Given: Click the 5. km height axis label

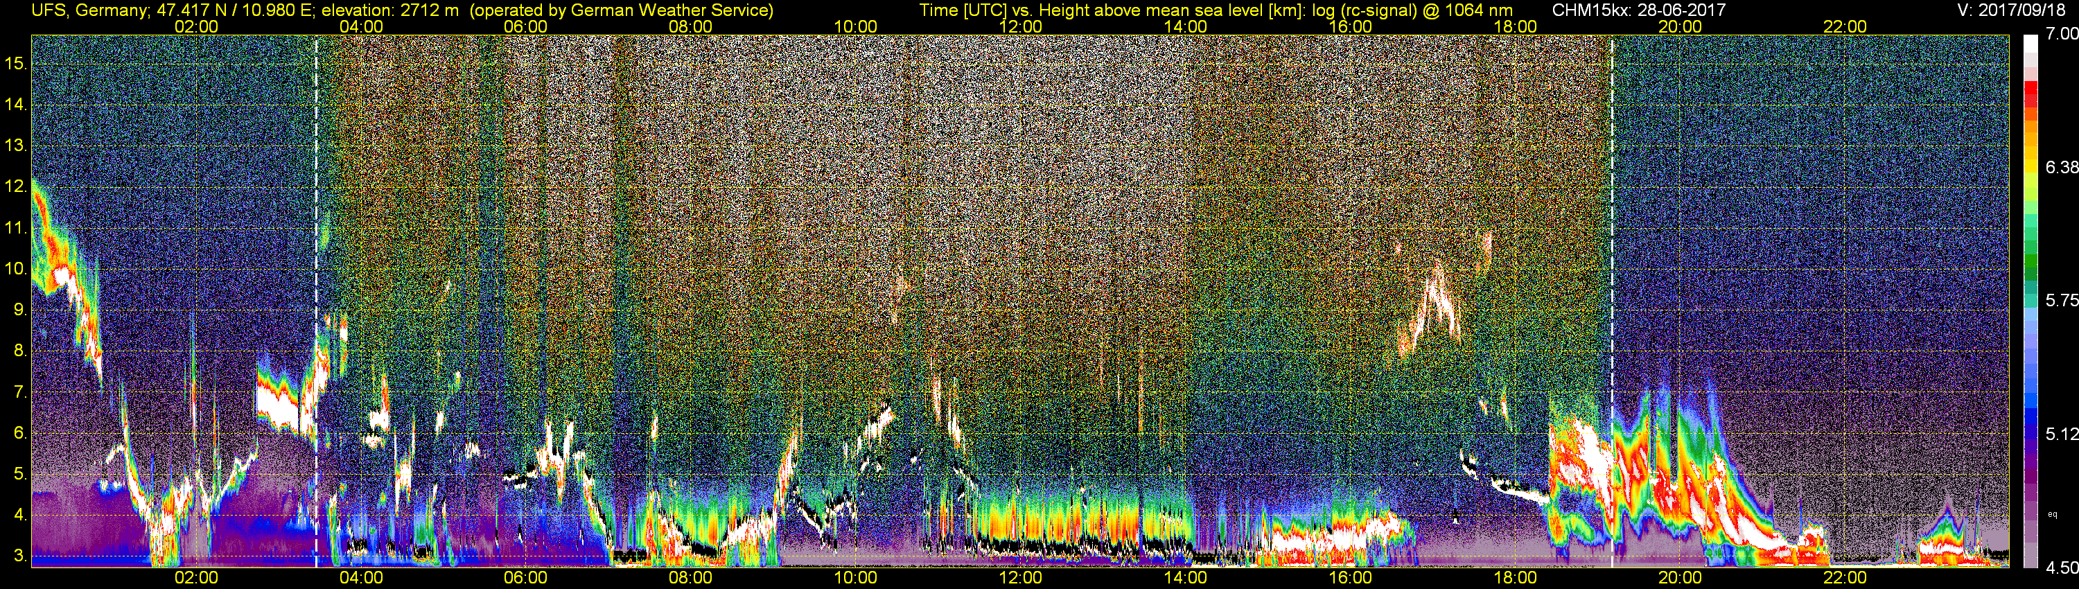Looking at the screenshot, I should click(20, 475).
